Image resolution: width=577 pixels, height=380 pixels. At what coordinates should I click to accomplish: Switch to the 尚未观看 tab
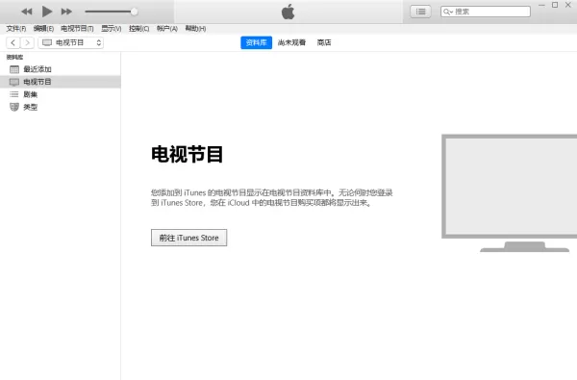click(291, 42)
